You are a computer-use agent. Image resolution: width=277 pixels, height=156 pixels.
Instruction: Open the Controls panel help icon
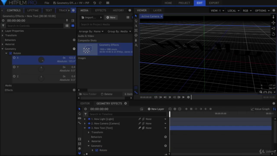click(x=73, y=10)
